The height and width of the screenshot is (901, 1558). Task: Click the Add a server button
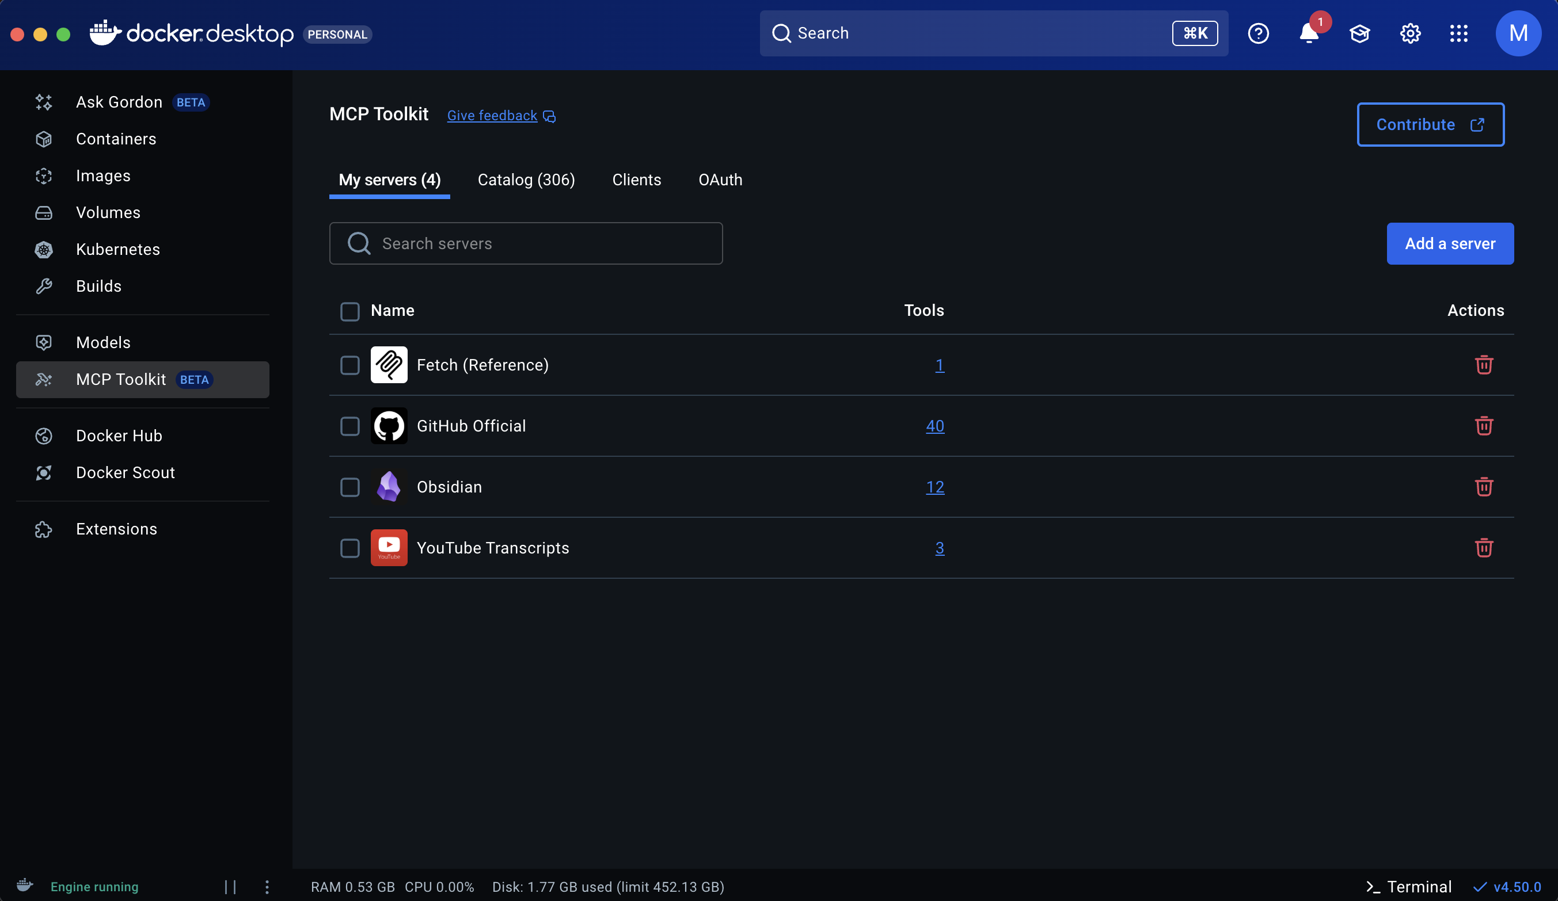[x=1449, y=243]
